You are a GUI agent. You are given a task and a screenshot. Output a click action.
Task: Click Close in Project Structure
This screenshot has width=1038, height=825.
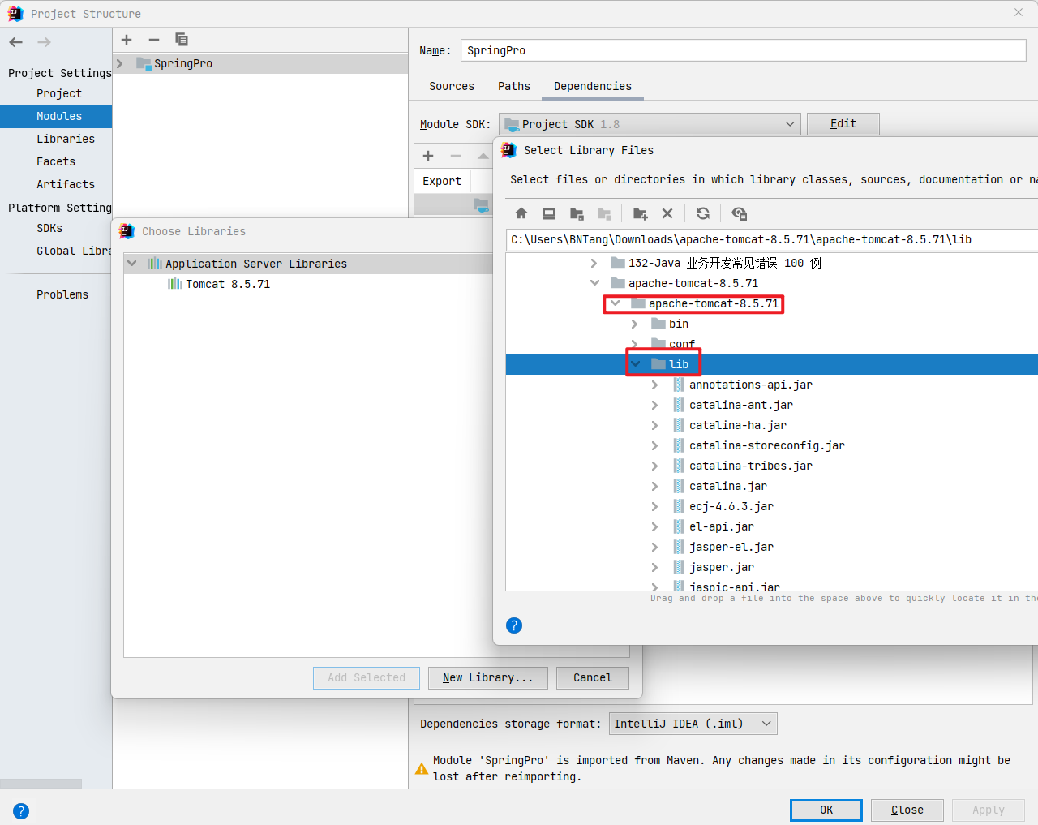(x=907, y=810)
